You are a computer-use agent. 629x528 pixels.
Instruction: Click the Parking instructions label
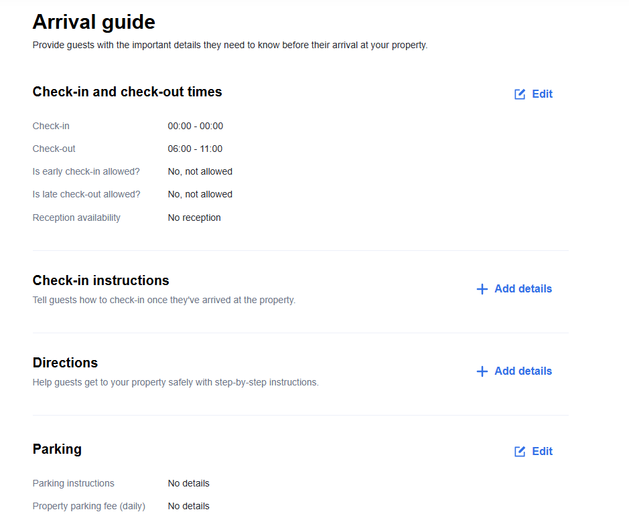73,483
